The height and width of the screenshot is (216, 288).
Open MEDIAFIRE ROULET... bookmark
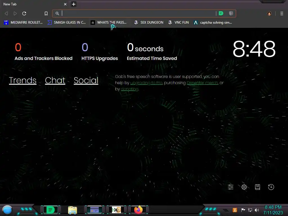[23, 22]
